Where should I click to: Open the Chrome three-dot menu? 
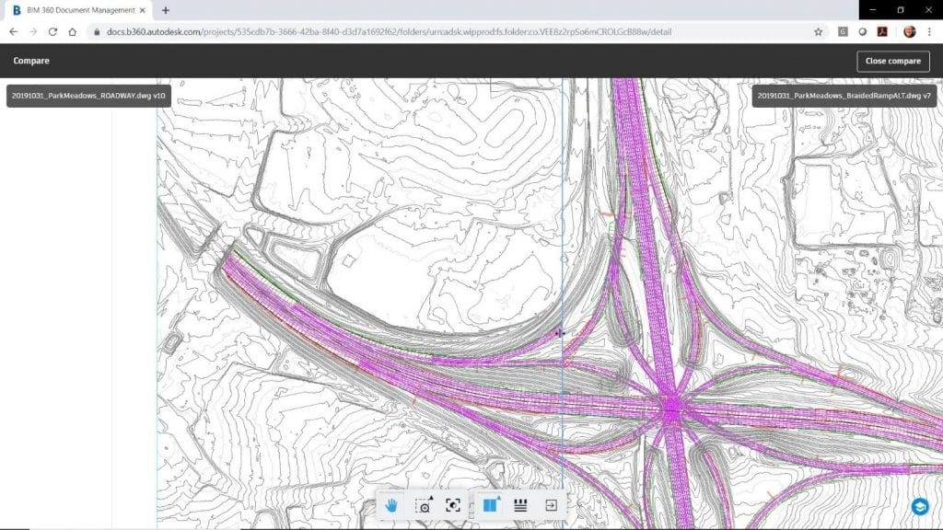[930, 31]
